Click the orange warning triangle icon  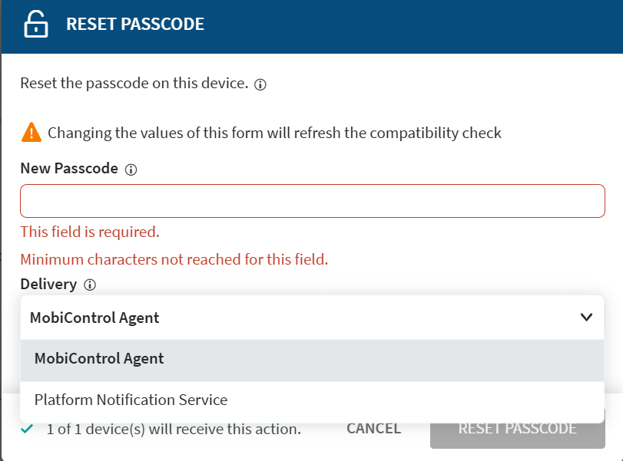[x=31, y=133]
